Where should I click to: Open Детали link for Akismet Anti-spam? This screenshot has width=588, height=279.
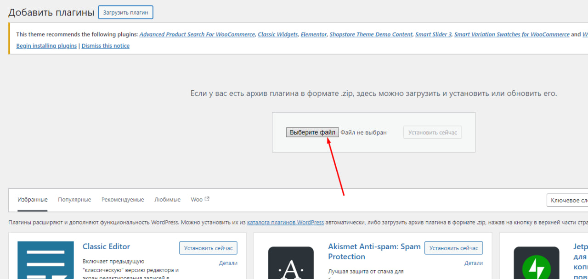click(474, 263)
